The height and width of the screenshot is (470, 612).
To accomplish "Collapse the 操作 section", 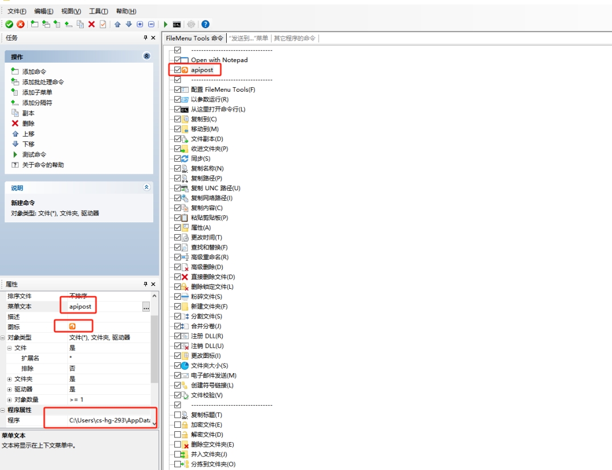I will coord(146,56).
